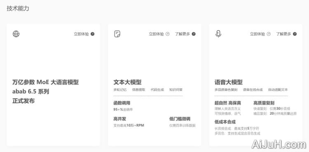Click the 低成本合成 heading
Viewport: 309px width, 152px height.
pyautogui.click(x=225, y=122)
